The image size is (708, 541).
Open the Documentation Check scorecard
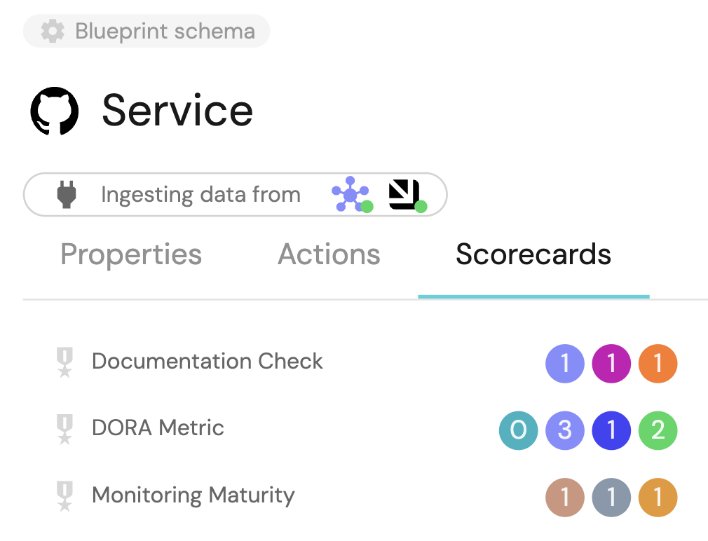coord(207,362)
